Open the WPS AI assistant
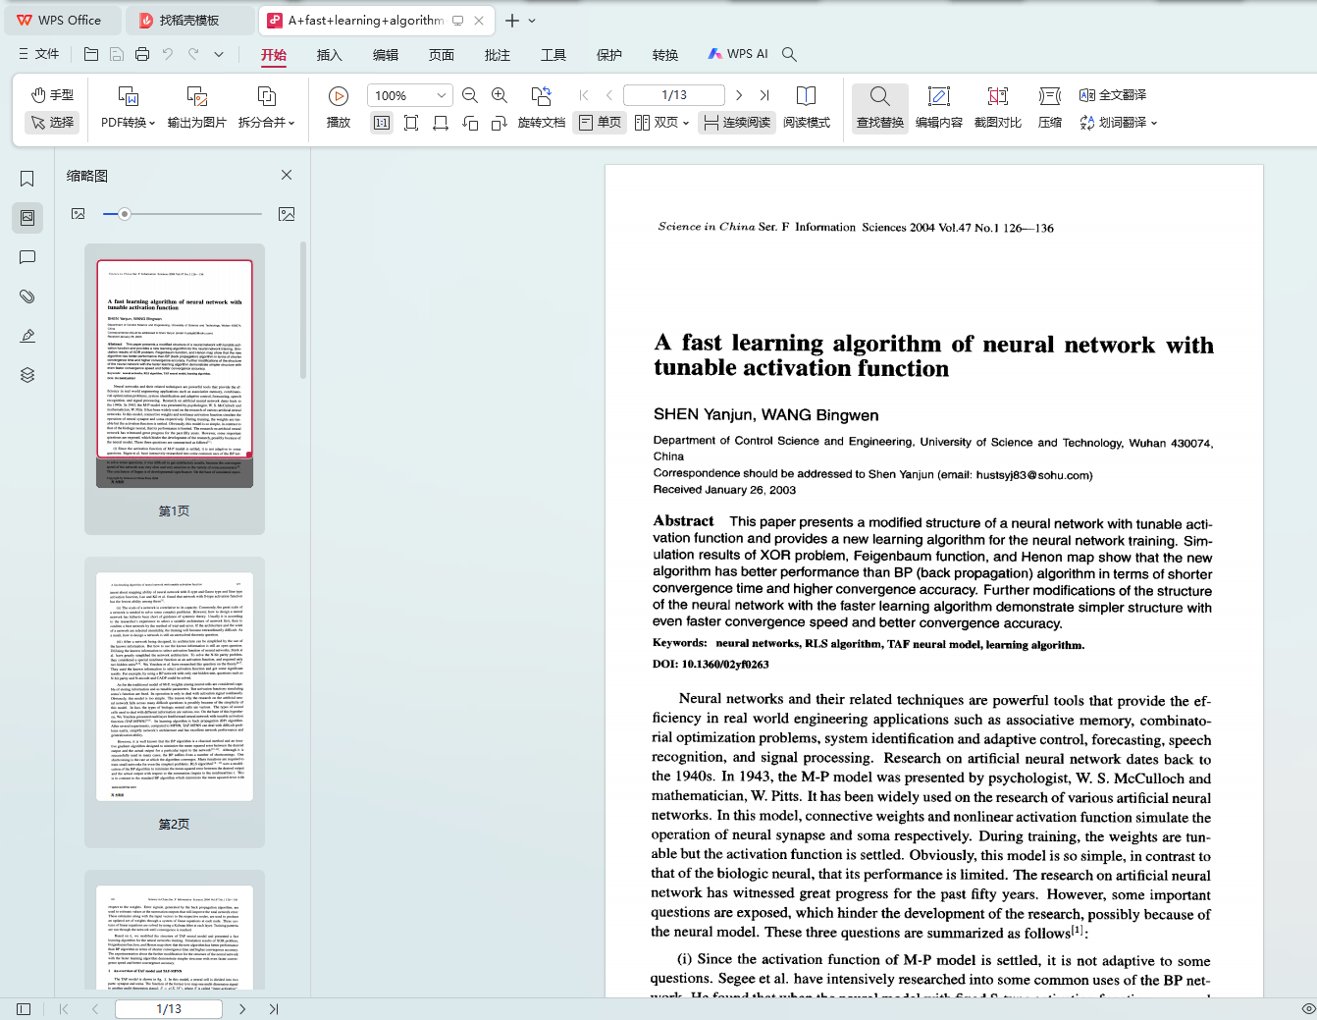 click(739, 55)
